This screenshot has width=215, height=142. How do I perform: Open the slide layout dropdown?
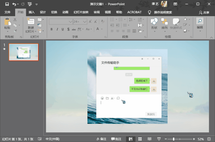click(41, 20)
